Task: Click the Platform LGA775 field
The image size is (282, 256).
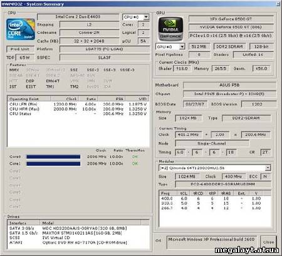Action: 105,49
